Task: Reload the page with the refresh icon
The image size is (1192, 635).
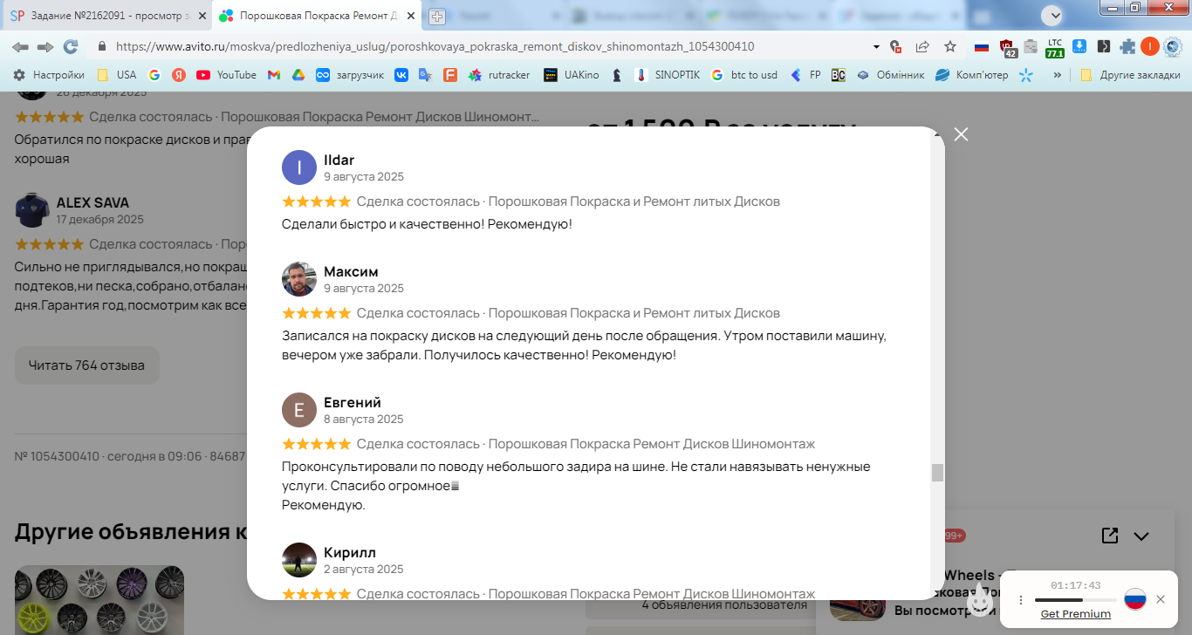Action: pos(71,46)
